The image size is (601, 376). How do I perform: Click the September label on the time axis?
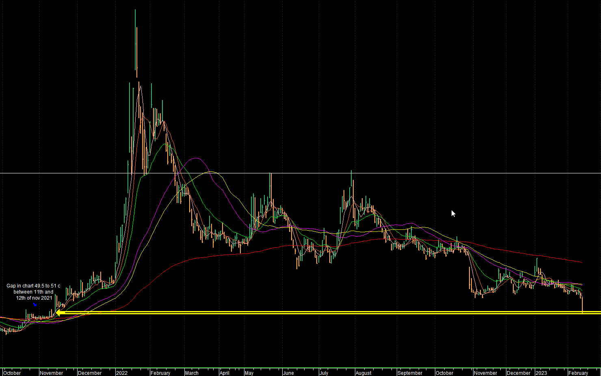point(410,373)
